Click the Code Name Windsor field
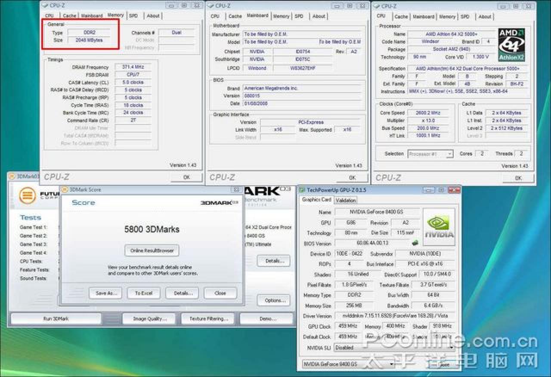The image size is (551, 377). [430, 42]
